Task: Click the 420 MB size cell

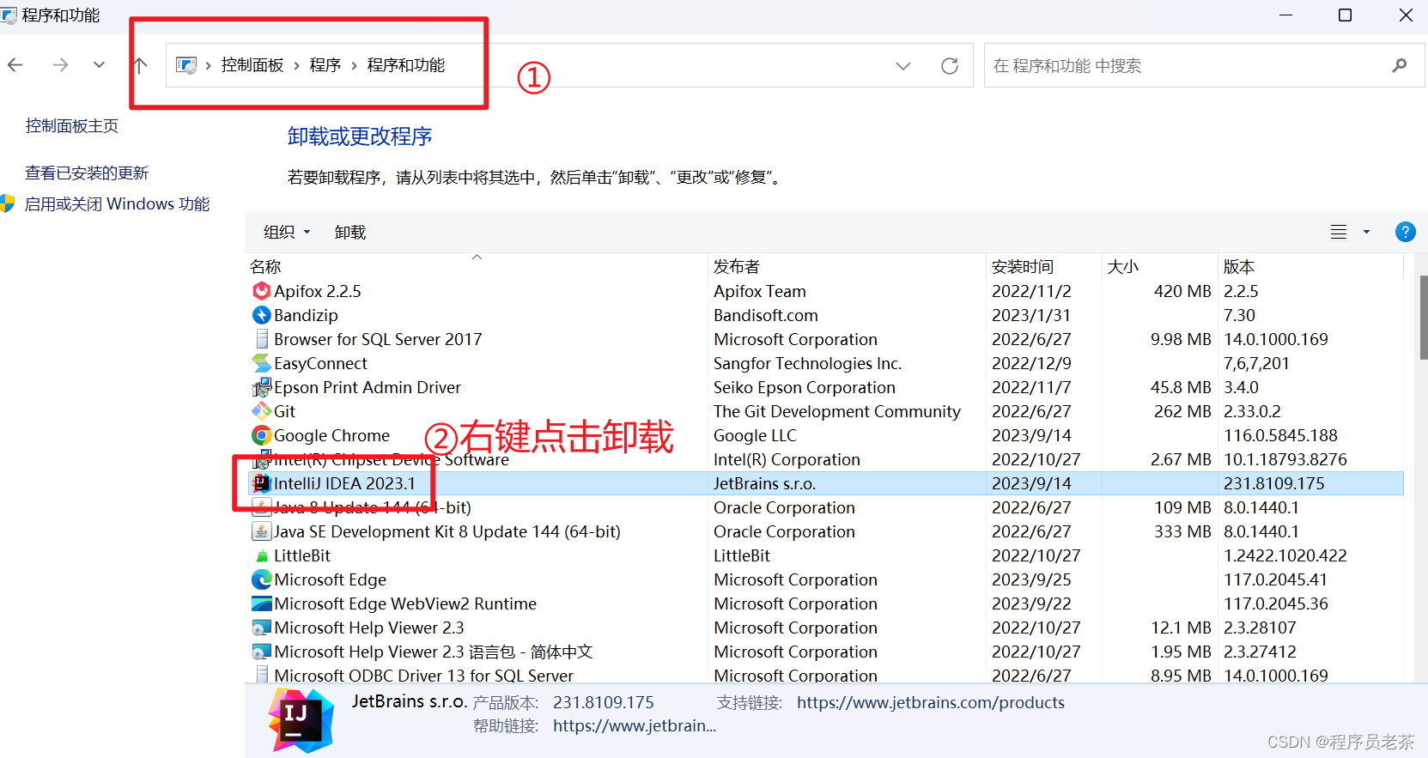Action: point(1182,291)
